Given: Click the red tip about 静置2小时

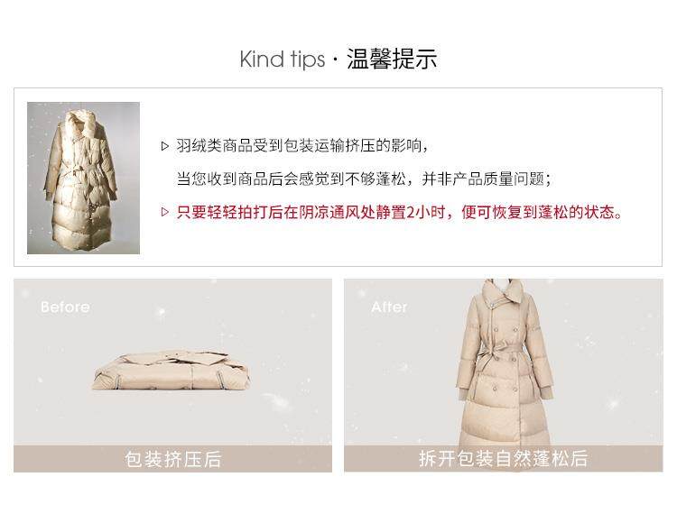Looking at the screenshot, I should click(399, 212).
